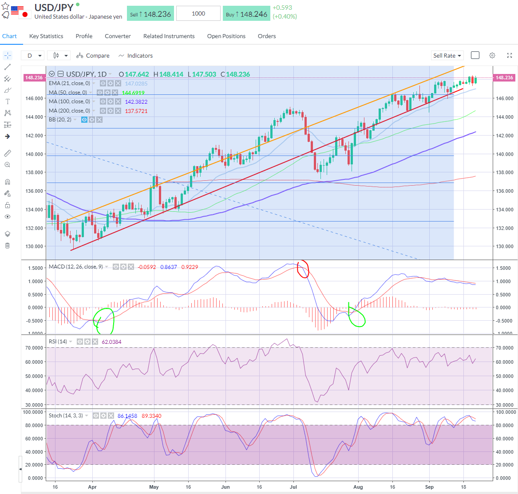
Task: Select the crosshair cursor tool
Action: [x=8, y=55]
